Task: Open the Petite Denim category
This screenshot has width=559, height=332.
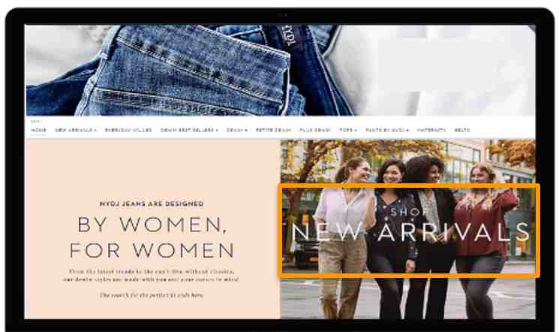Action: tap(273, 130)
